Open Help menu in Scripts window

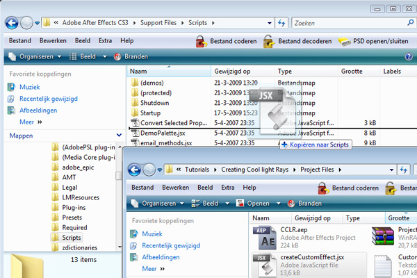(127, 41)
